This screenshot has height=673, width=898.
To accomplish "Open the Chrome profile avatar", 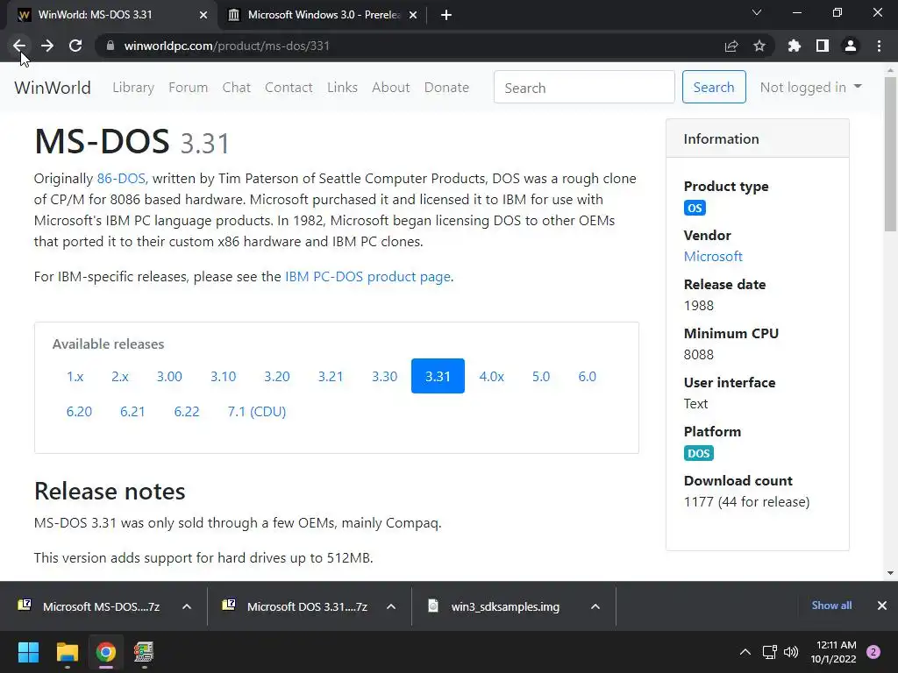I will pyautogui.click(x=851, y=46).
